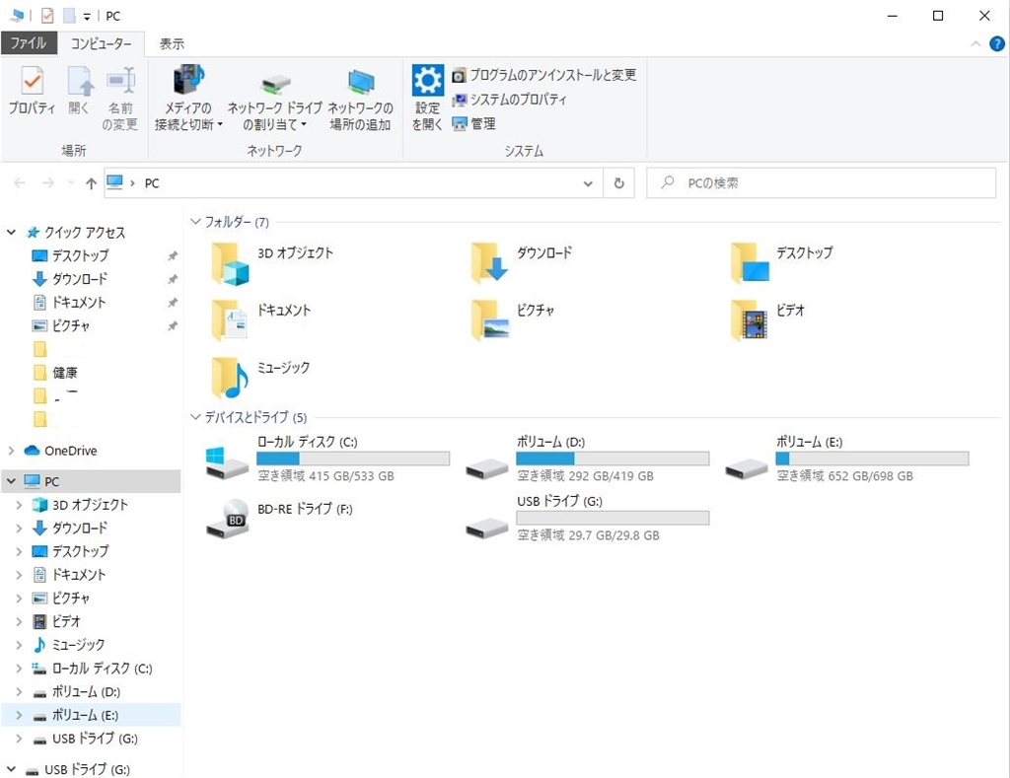Select ローカル ディスク (C:) drive icon
Image resolution: width=1010 pixels, height=778 pixels.
[227, 462]
